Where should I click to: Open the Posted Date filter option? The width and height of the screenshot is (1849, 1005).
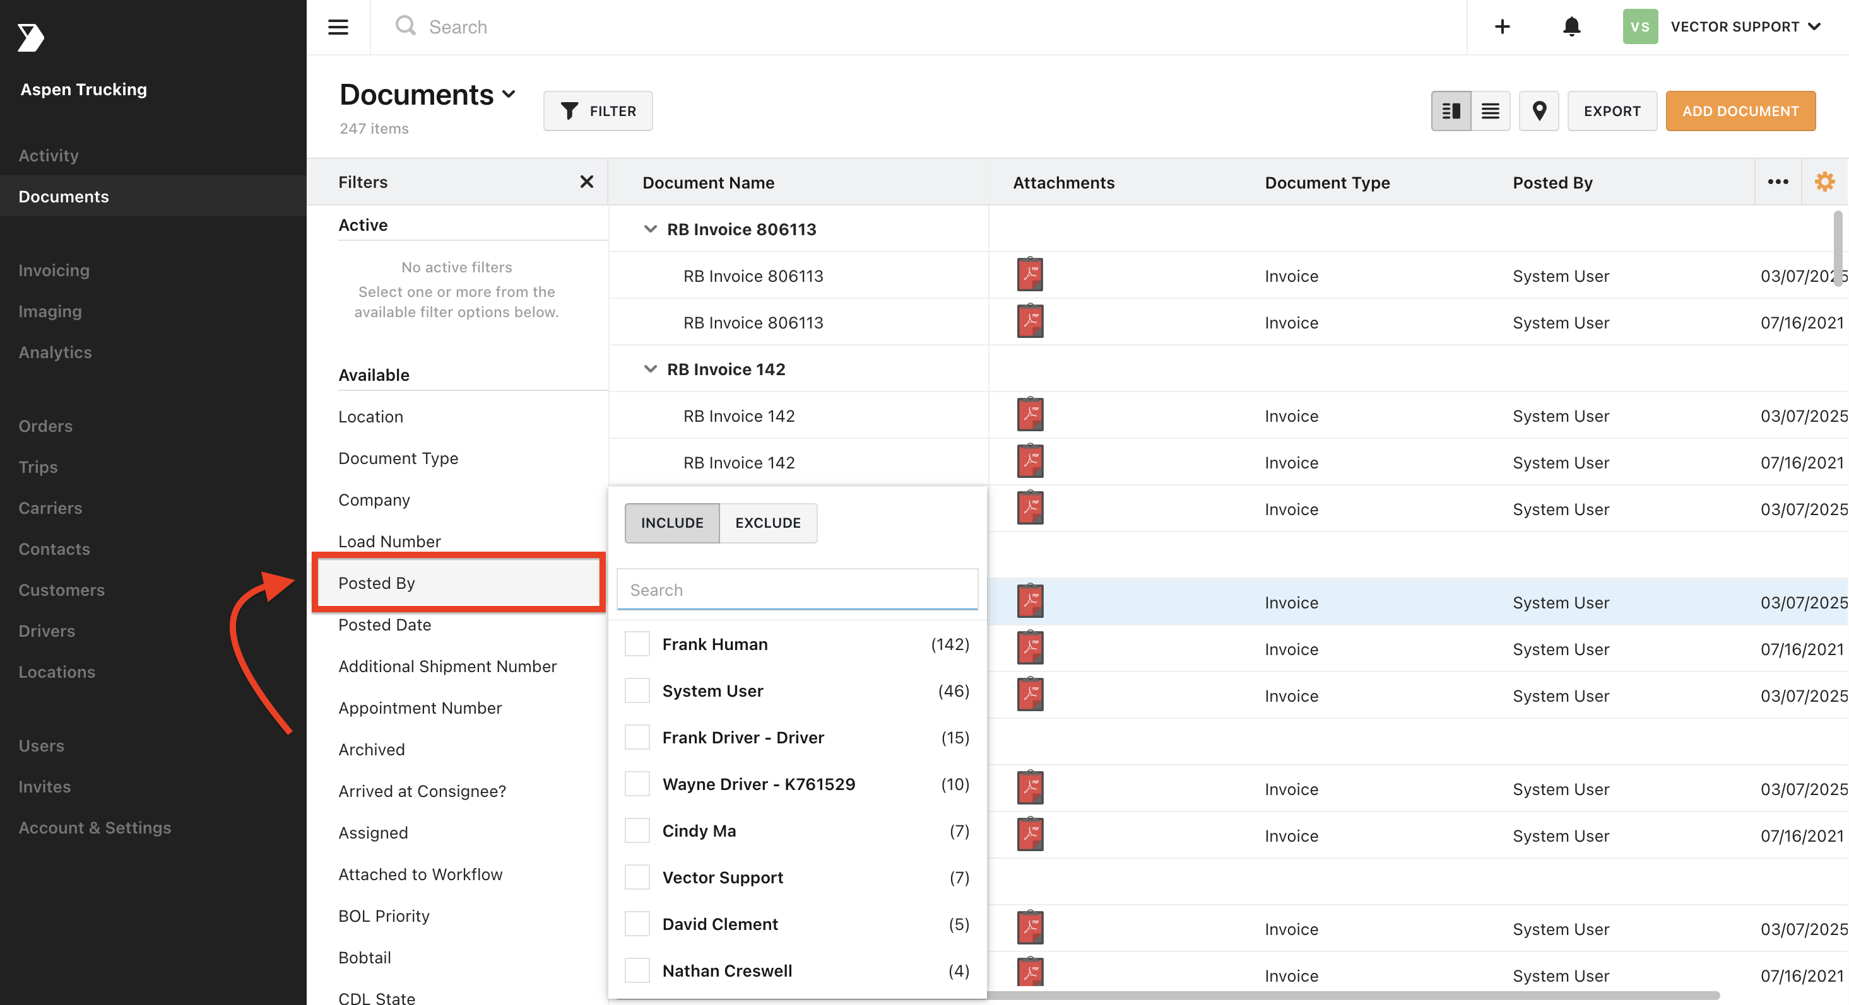384,625
